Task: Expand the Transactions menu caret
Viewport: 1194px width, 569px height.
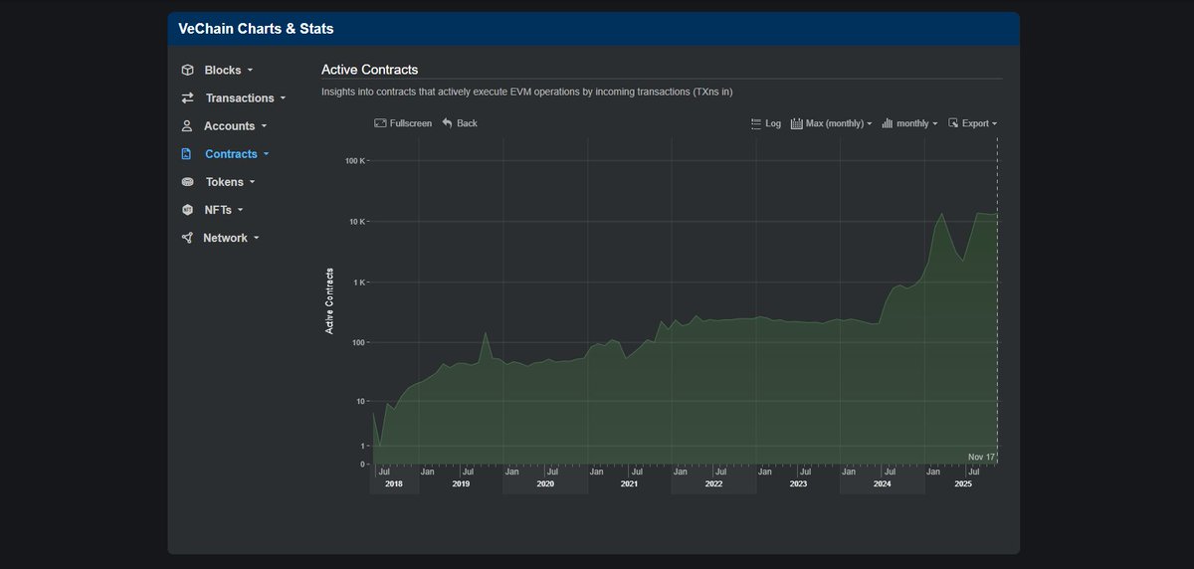Action: point(283,98)
